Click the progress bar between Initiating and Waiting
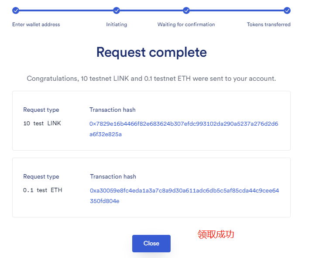This screenshot has width=312, height=258. pos(151,10)
